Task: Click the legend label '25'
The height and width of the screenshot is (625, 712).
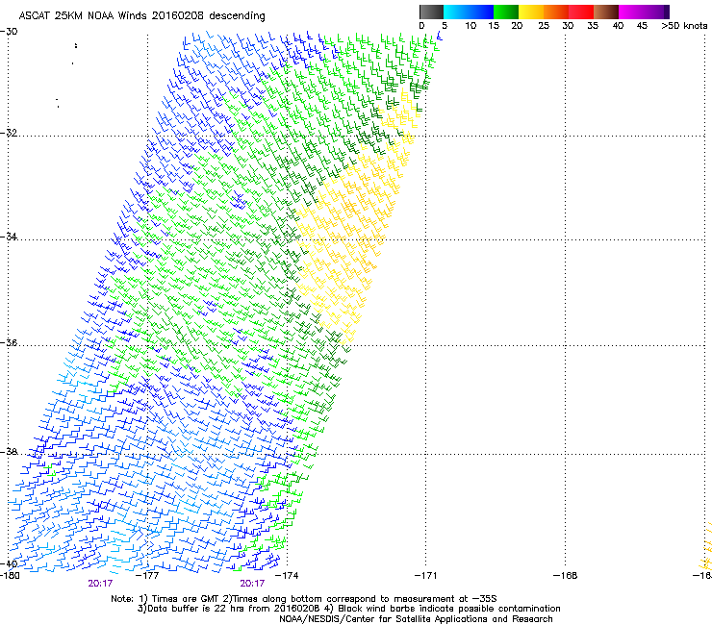Action: click(x=544, y=26)
